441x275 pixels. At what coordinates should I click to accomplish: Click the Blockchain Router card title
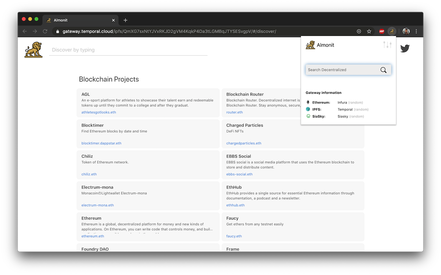245,94
